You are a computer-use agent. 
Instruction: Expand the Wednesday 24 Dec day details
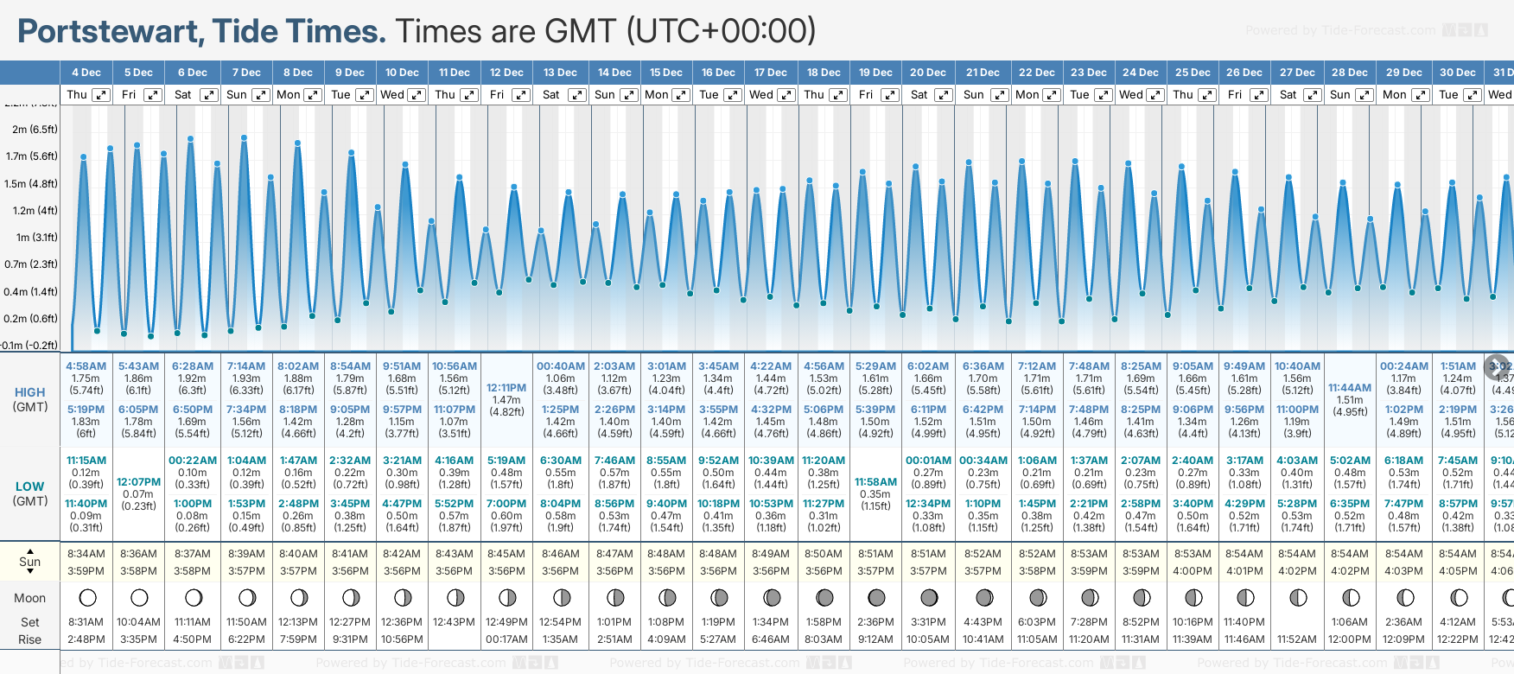[x=1155, y=95]
